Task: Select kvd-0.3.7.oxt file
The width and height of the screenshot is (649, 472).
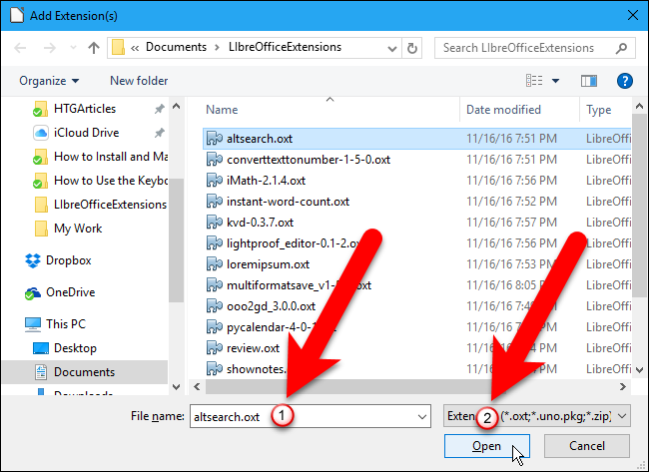Action: (x=417, y=223)
